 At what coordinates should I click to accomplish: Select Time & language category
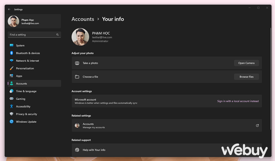(34, 91)
